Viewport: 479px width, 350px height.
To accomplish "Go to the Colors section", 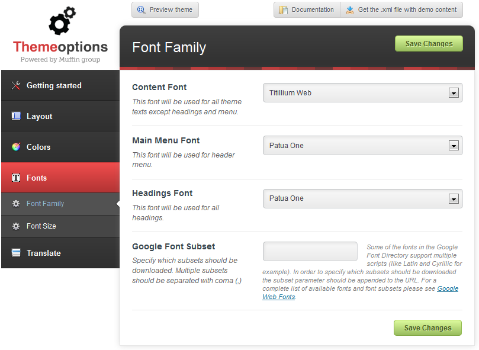I will point(38,147).
